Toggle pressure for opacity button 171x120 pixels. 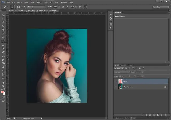(63, 7)
